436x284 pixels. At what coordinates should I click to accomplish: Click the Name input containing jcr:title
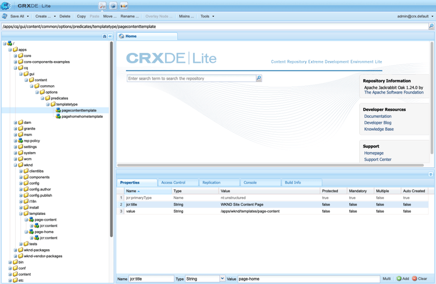[x=152, y=279]
